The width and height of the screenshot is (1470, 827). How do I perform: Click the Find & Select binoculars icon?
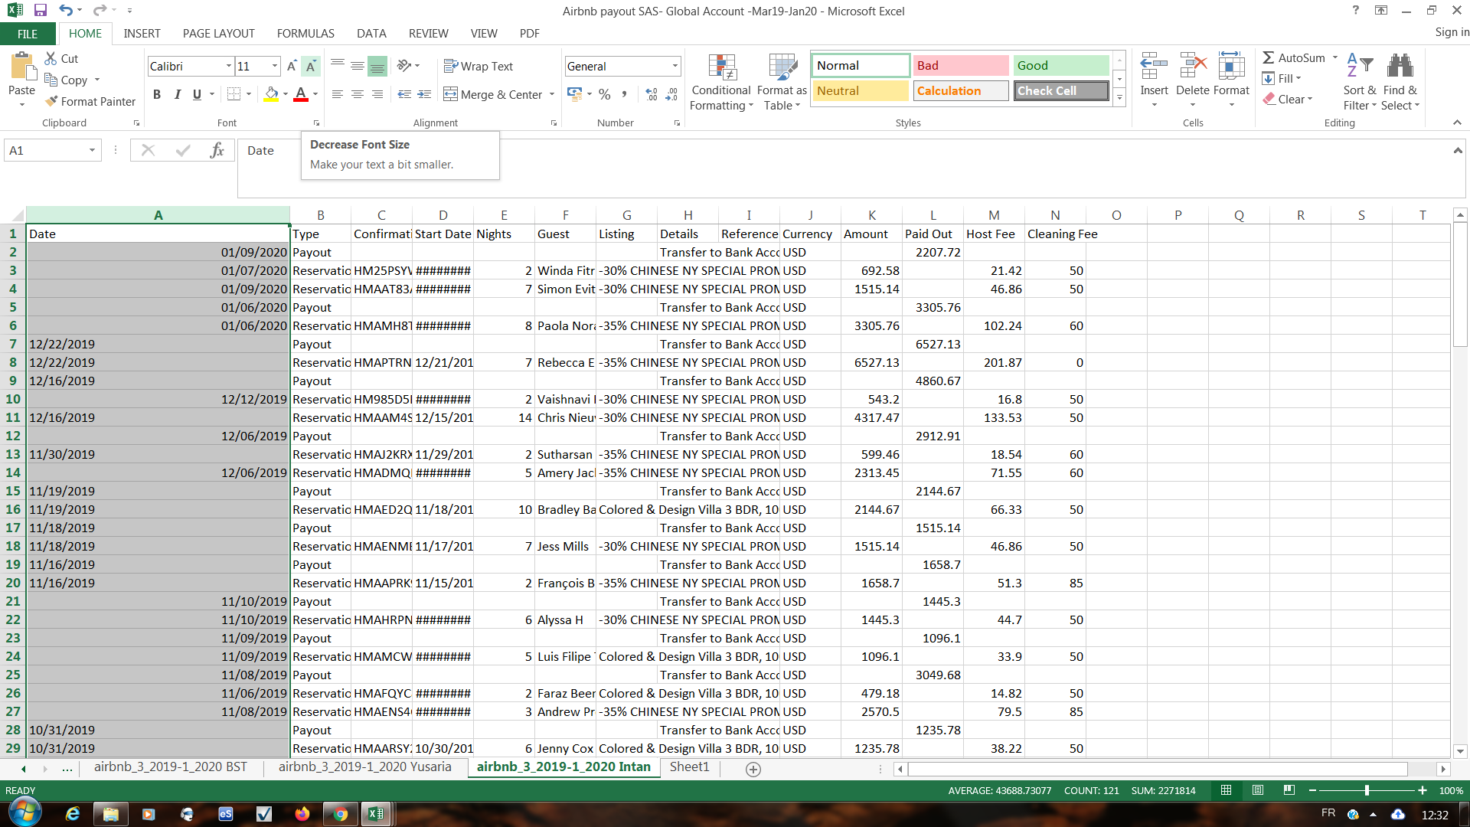(1400, 67)
